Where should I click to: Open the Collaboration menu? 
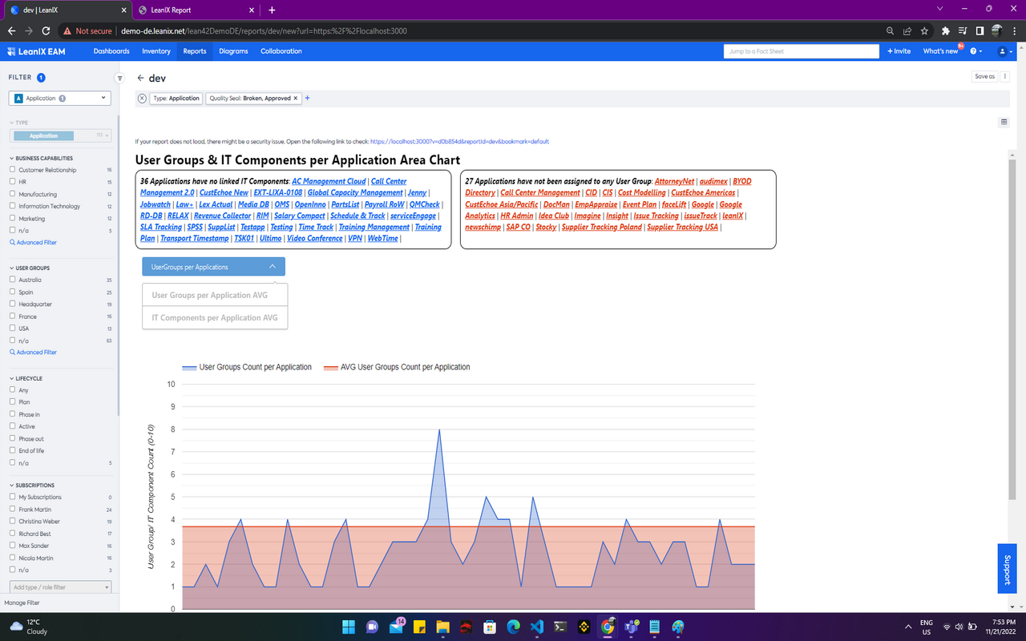coord(281,51)
